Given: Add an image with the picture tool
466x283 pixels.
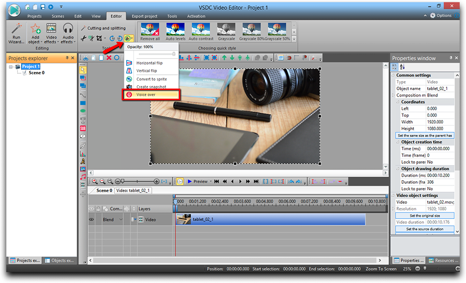Looking at the screenshot, I should [83, 169].
